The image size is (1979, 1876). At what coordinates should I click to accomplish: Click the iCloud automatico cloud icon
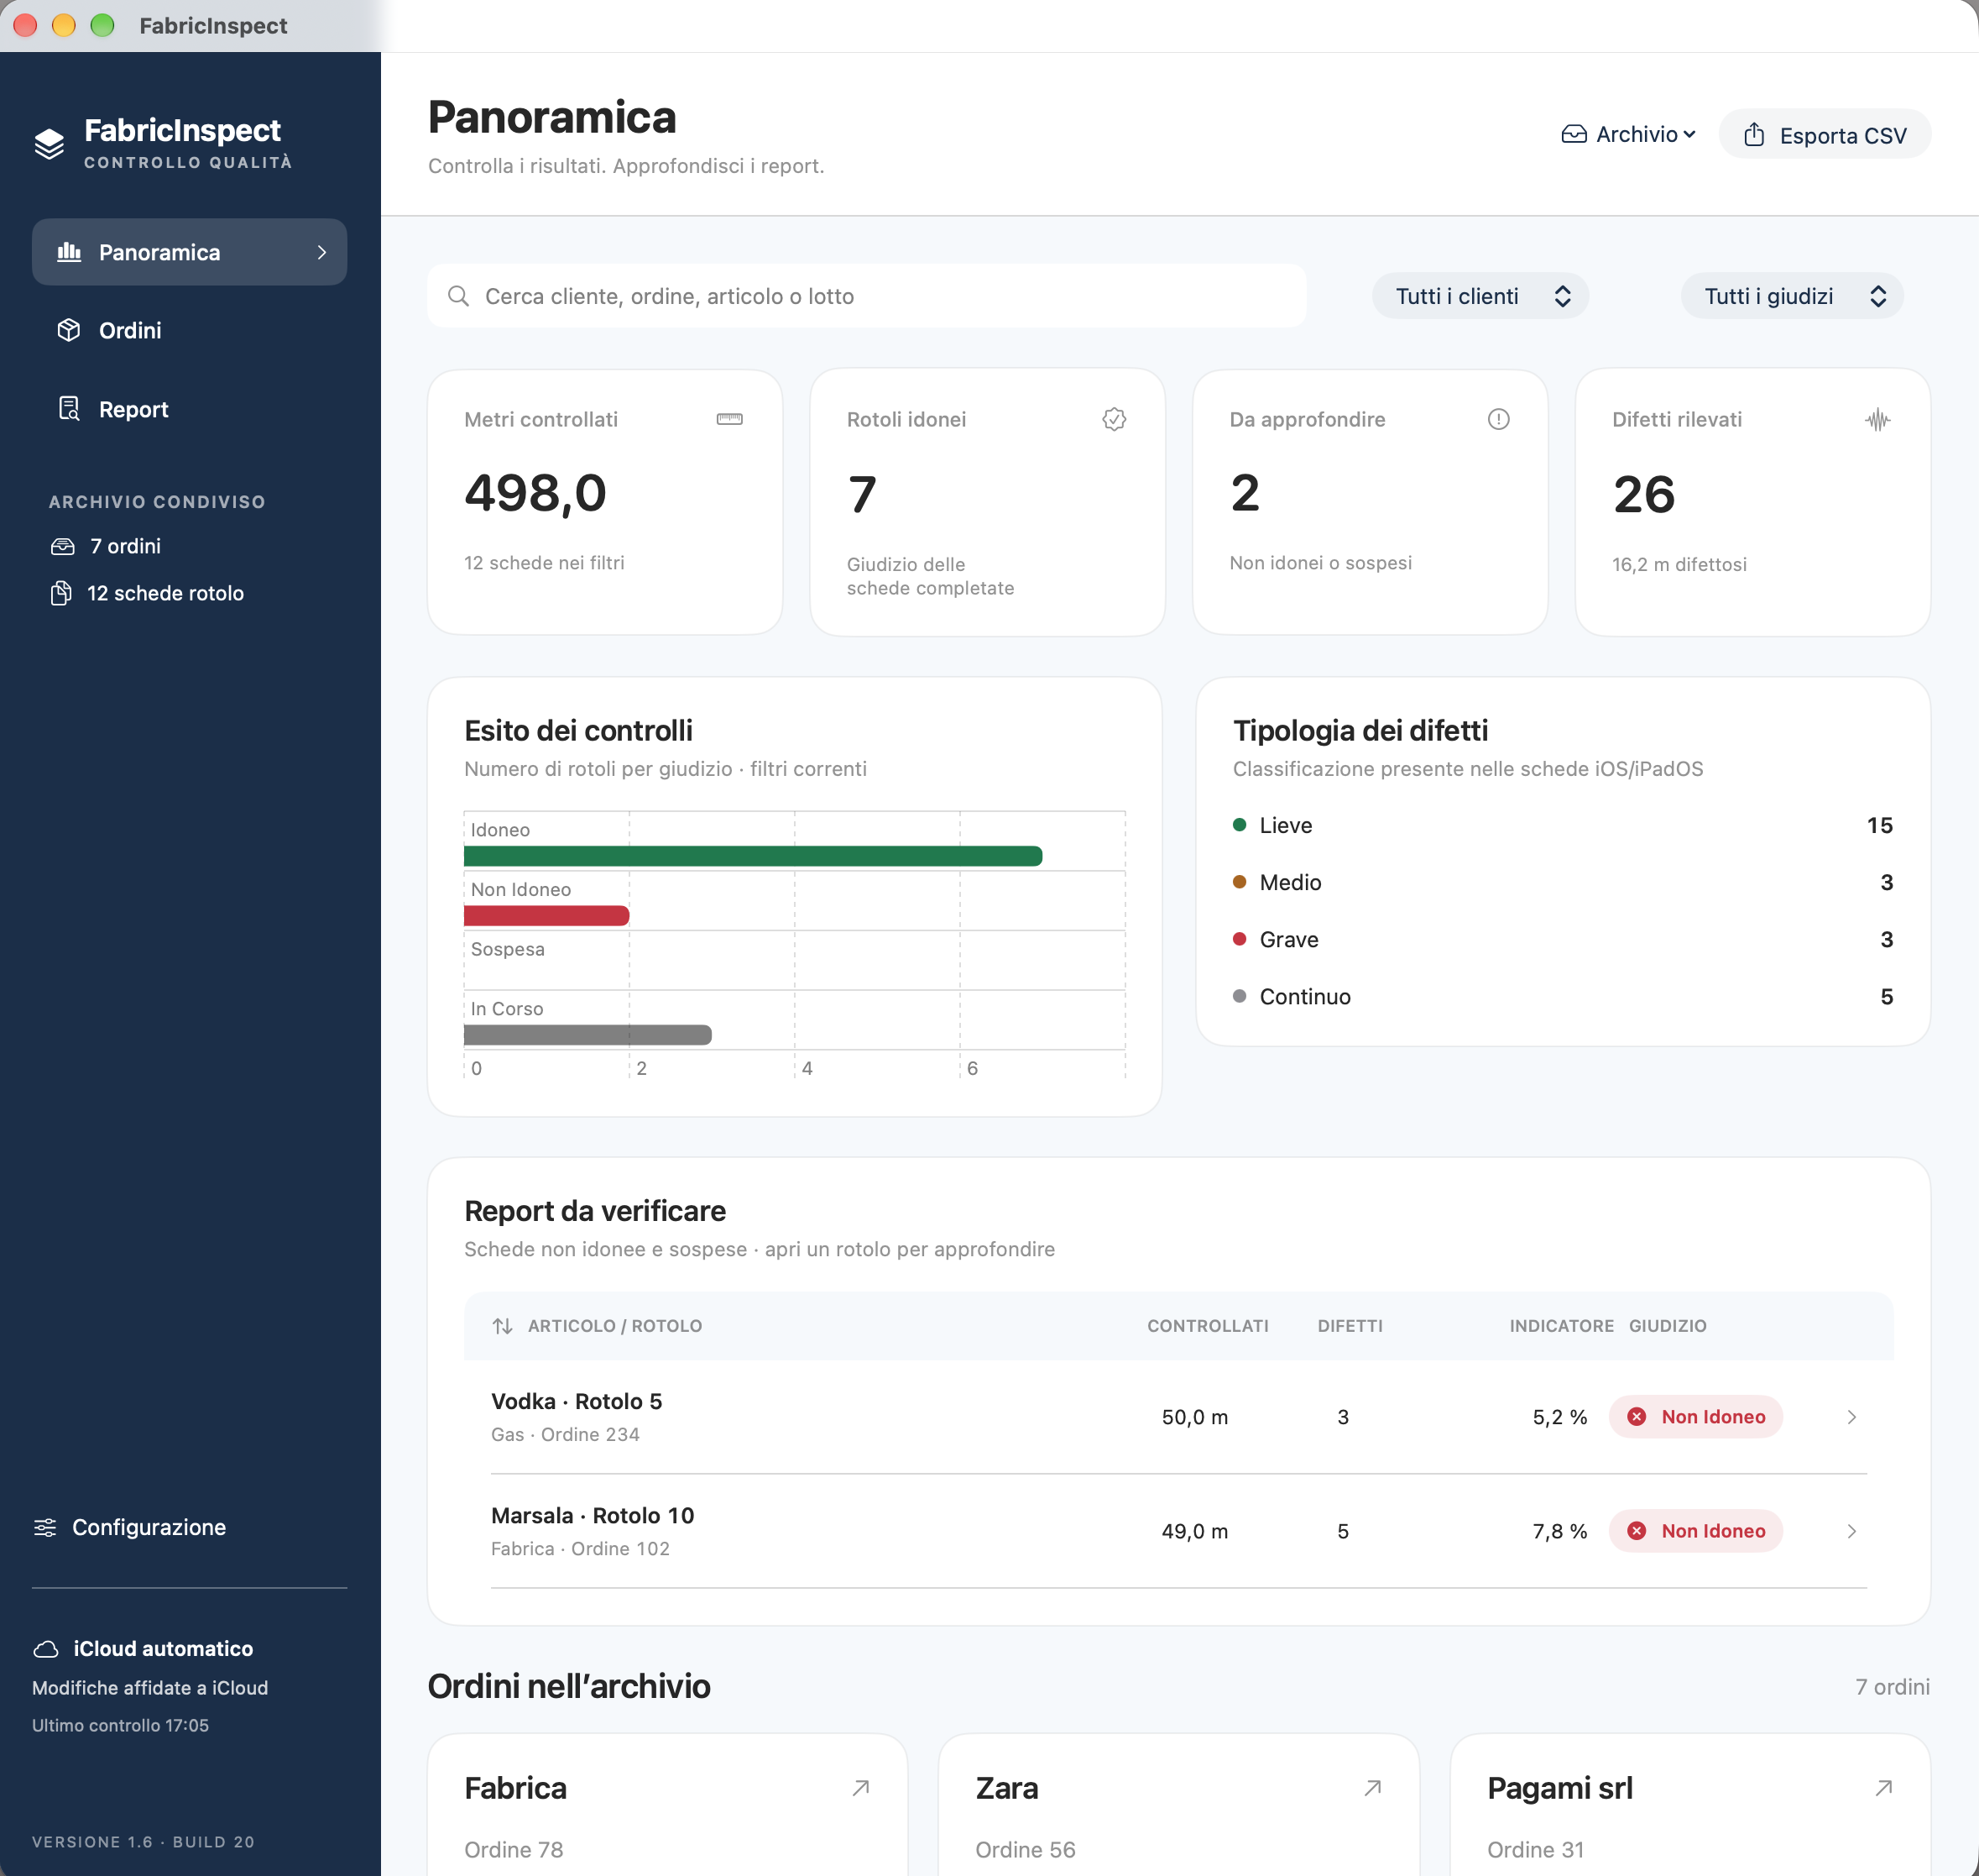pyautogui.click(x=46, y=1648)
